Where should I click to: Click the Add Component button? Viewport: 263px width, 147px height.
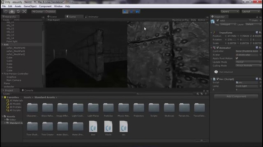pos(236,96)
